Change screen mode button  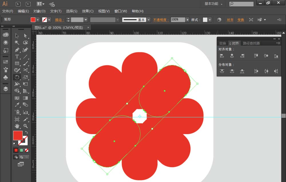tap(21, 164)
